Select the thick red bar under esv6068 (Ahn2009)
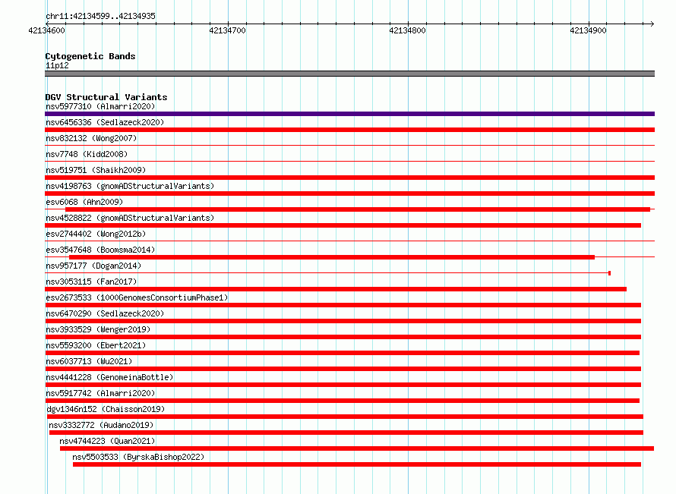Viewport: 676px width, 494px height. (x=358, y=209)
